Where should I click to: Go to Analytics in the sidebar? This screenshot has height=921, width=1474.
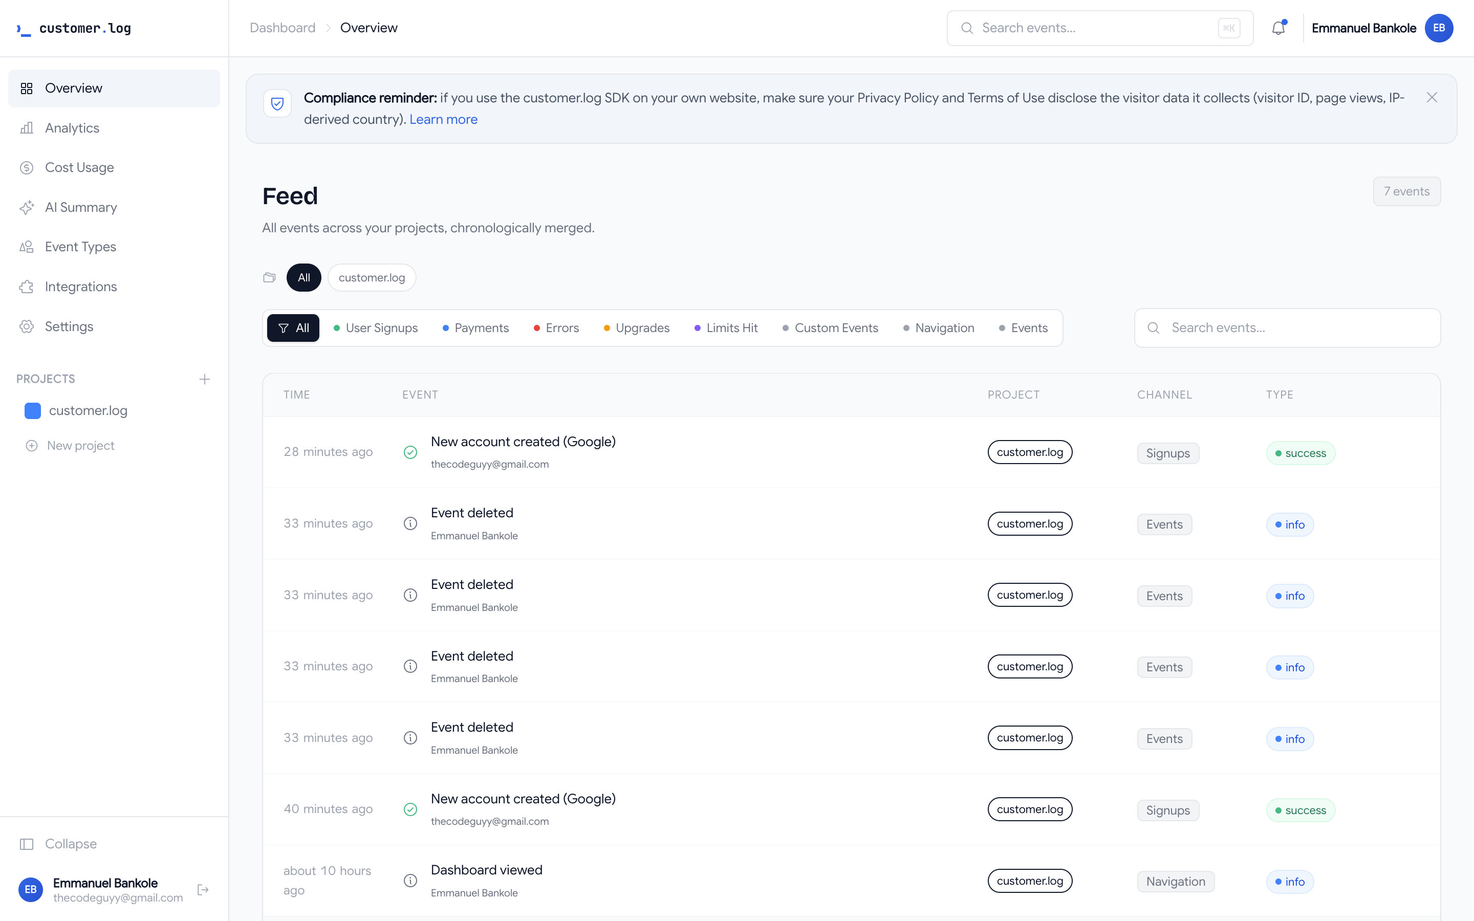(x=114, y=128)
